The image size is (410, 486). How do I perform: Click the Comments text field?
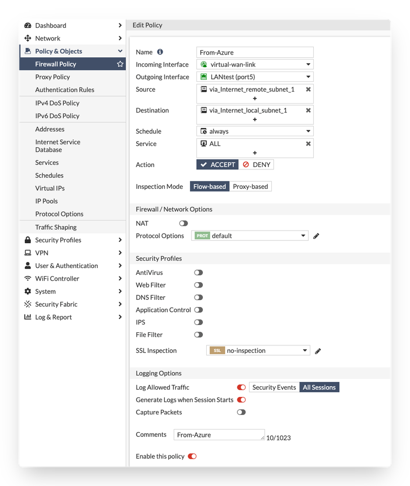[x=219, y=435]
